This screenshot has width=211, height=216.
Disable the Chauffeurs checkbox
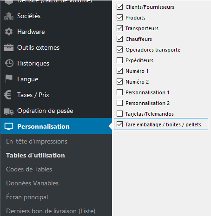tap(119, 39)
